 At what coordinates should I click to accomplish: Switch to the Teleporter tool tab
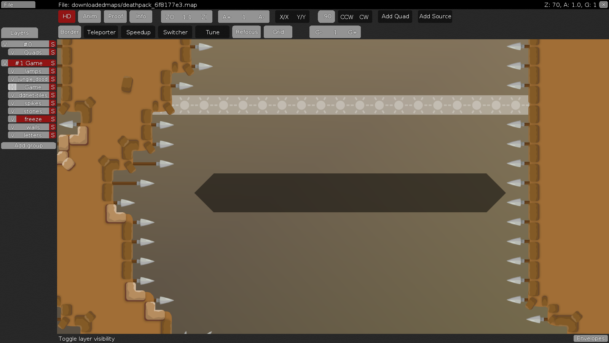(101, 32)
